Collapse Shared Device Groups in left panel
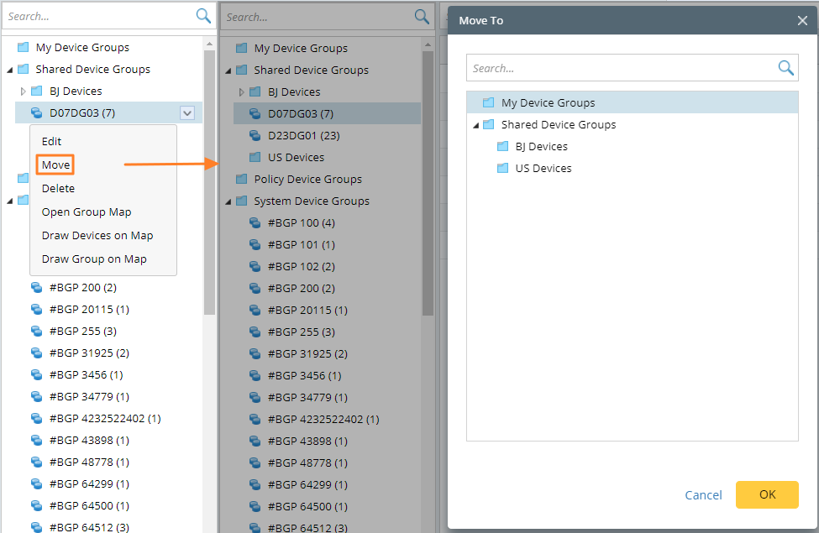The width and height of the screenshot is (819, 533). click(x=10, y=70)
